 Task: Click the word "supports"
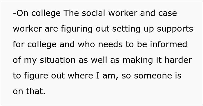coord(175,29)
